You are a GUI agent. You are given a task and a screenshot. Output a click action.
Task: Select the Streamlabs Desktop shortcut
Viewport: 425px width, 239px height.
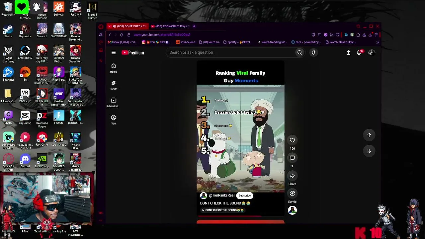coord(8,141)
